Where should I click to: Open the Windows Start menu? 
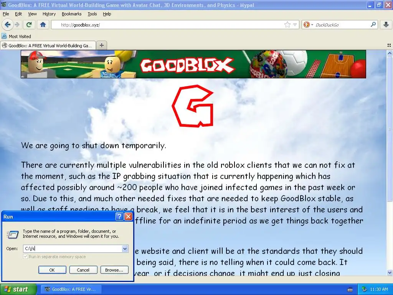pyautogui.click(x=18, y=289)
